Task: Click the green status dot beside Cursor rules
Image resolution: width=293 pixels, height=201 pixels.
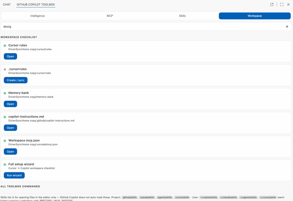Action: tap(4, 45)
